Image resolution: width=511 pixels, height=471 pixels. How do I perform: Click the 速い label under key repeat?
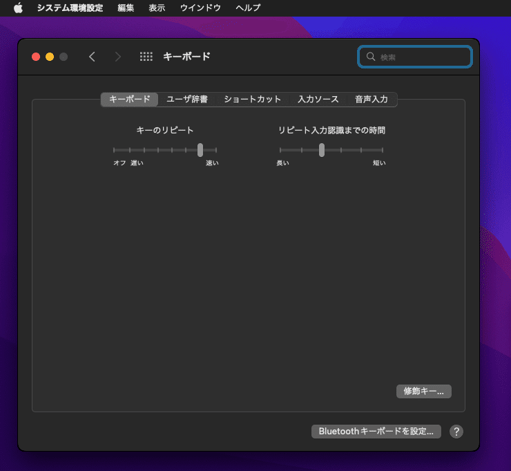(212, 163)
